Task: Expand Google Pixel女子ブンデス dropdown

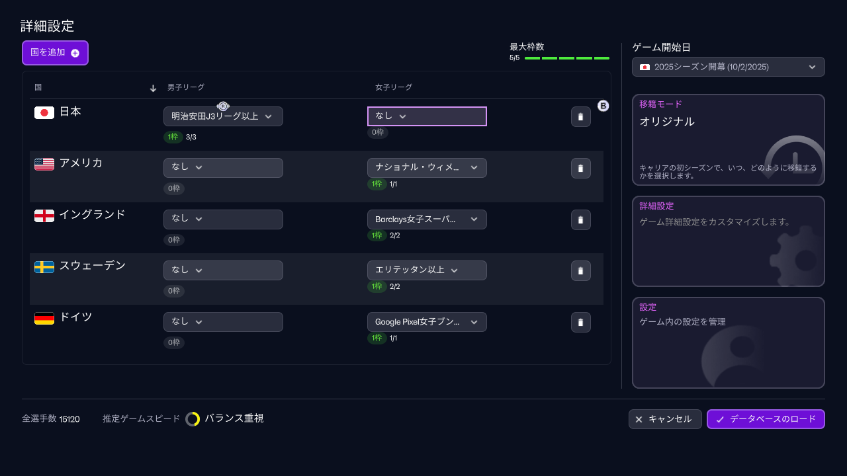Action: (427, 322)
